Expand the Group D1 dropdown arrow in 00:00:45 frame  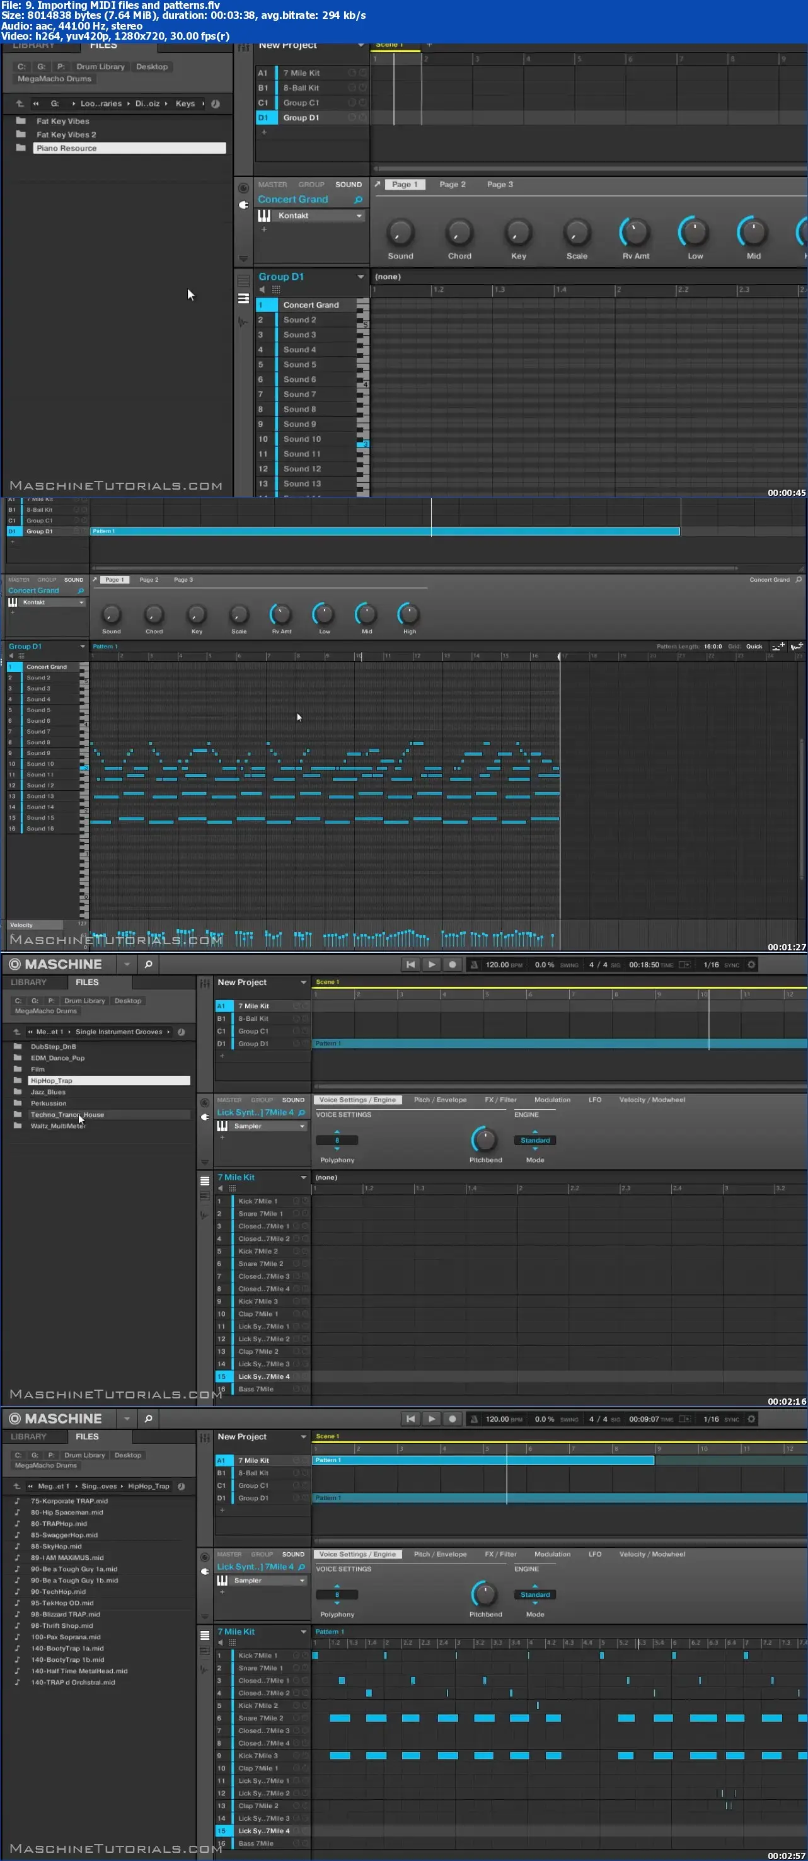pyautogui.click(x=360, y=276)
